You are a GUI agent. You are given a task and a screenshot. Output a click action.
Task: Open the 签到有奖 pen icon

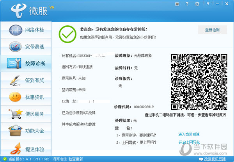pyautogui.click(x=15, y=80)
